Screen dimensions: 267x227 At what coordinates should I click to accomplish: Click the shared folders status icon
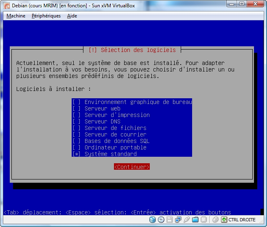pos(195,220)
